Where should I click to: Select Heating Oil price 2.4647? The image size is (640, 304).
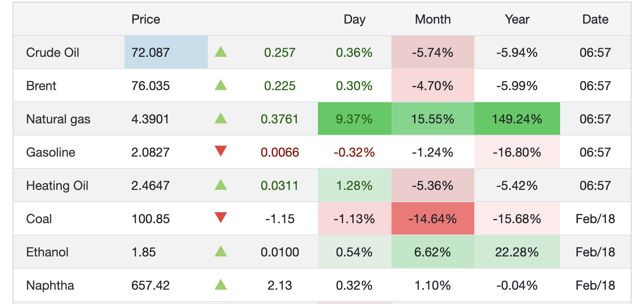pyautogui.click(x=151, y=185)
